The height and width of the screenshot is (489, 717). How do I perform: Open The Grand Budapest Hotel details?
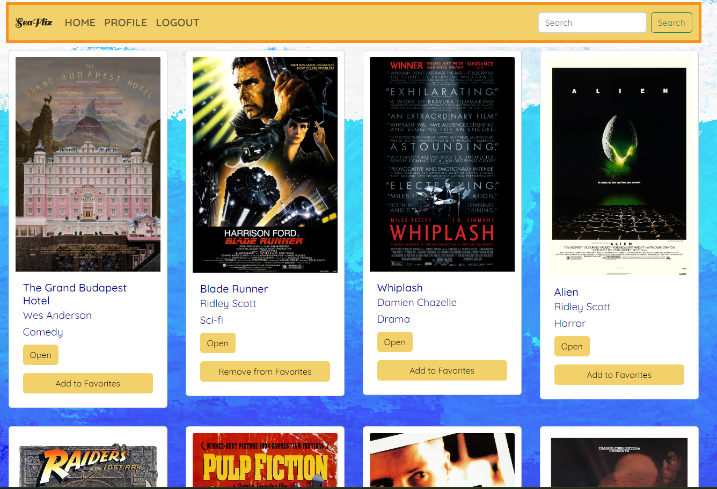41,355
